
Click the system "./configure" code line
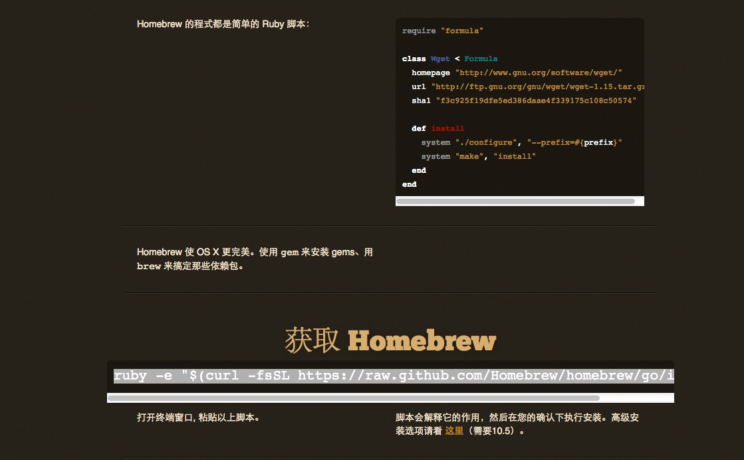(521, 142)
